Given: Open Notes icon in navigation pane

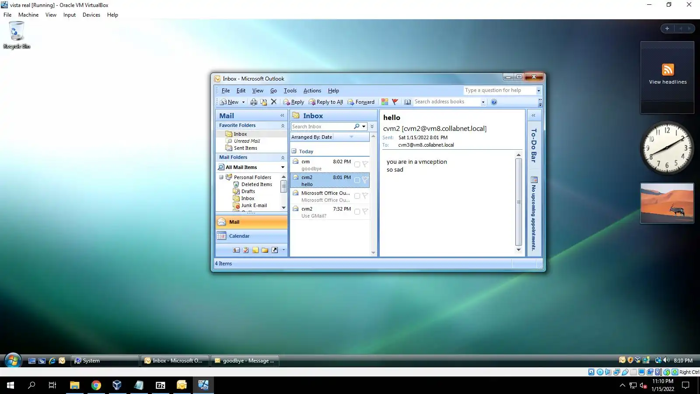Looking at the screenshot, I should pyautogui.click(x=255, y=250).
